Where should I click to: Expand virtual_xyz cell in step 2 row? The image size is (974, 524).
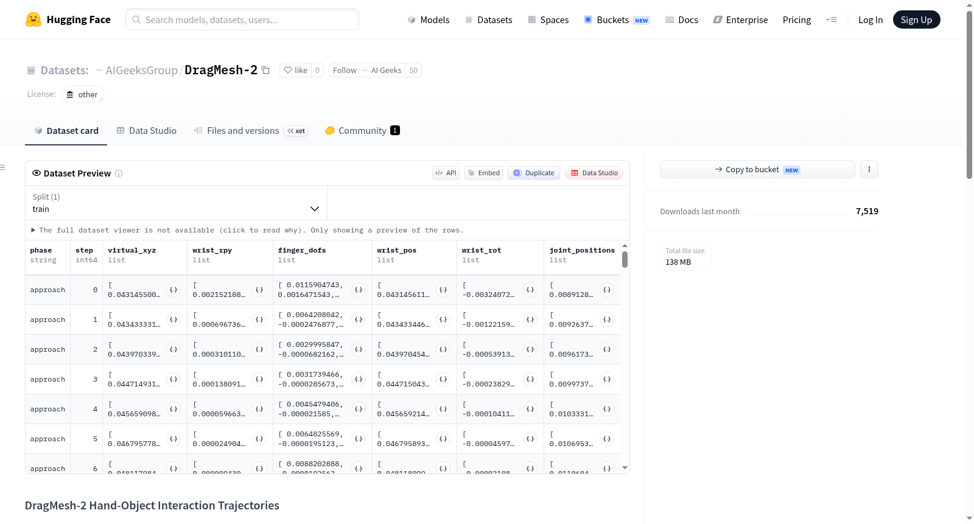point(173,349)
